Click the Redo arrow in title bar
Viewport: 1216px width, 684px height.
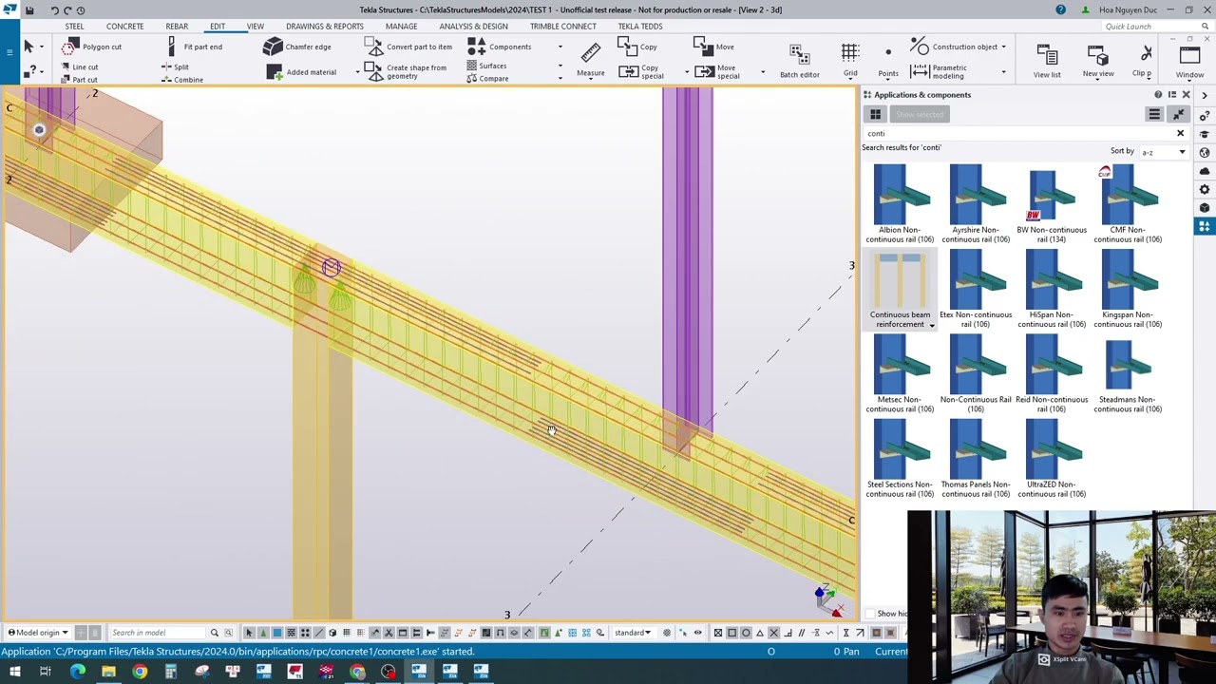[67, 9]
